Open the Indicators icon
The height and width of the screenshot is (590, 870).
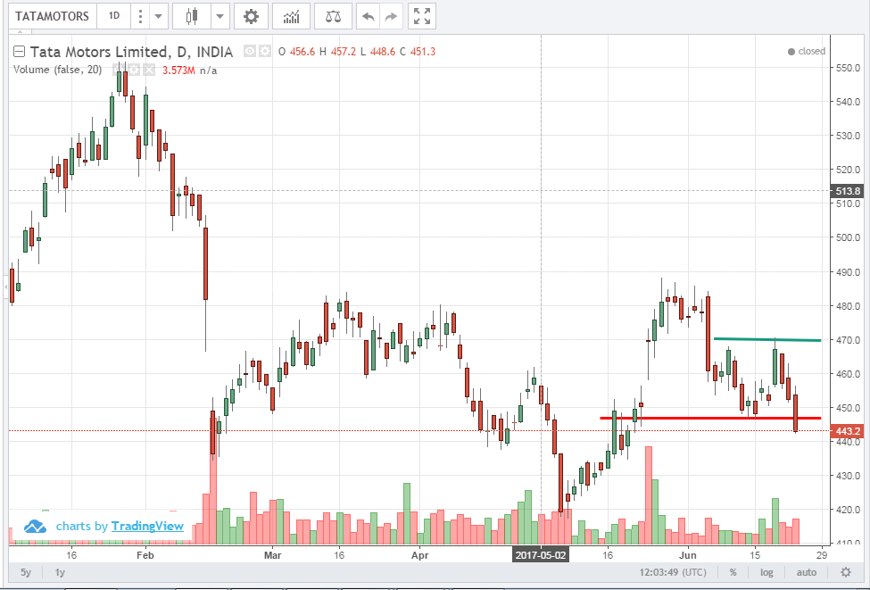291,16
